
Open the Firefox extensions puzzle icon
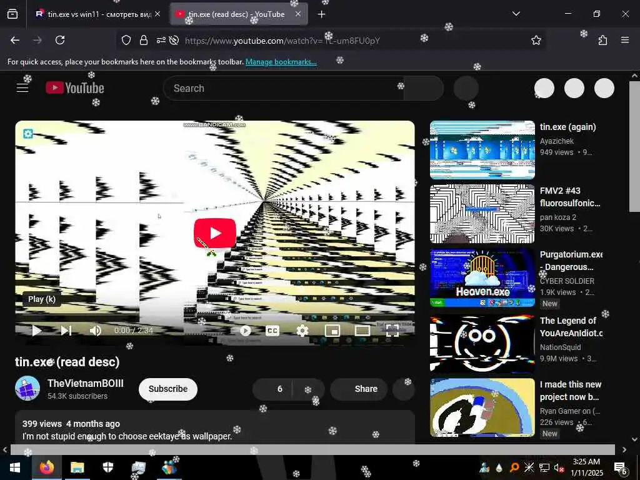pos(602,40)
